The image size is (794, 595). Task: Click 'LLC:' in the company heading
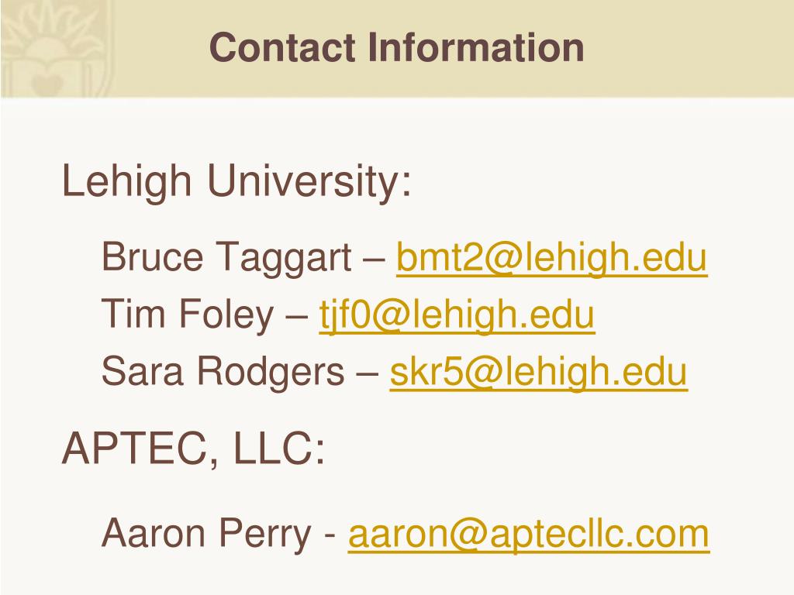[x=279, y=449]
